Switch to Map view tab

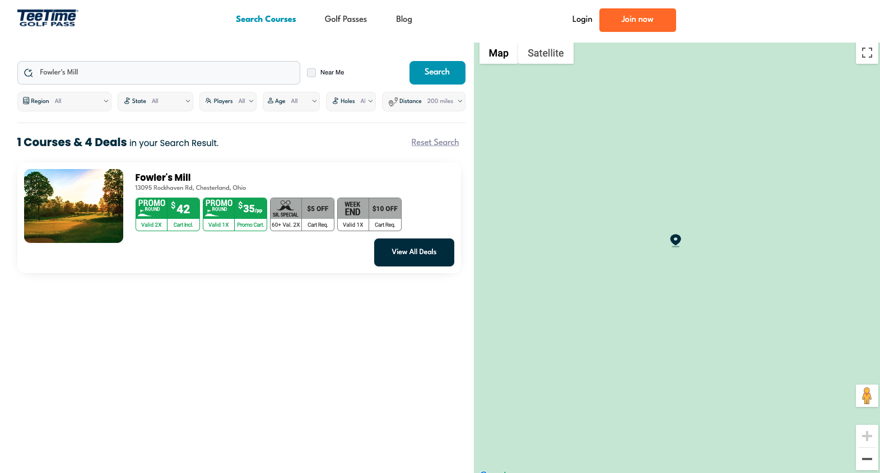(x=499, y=53)
